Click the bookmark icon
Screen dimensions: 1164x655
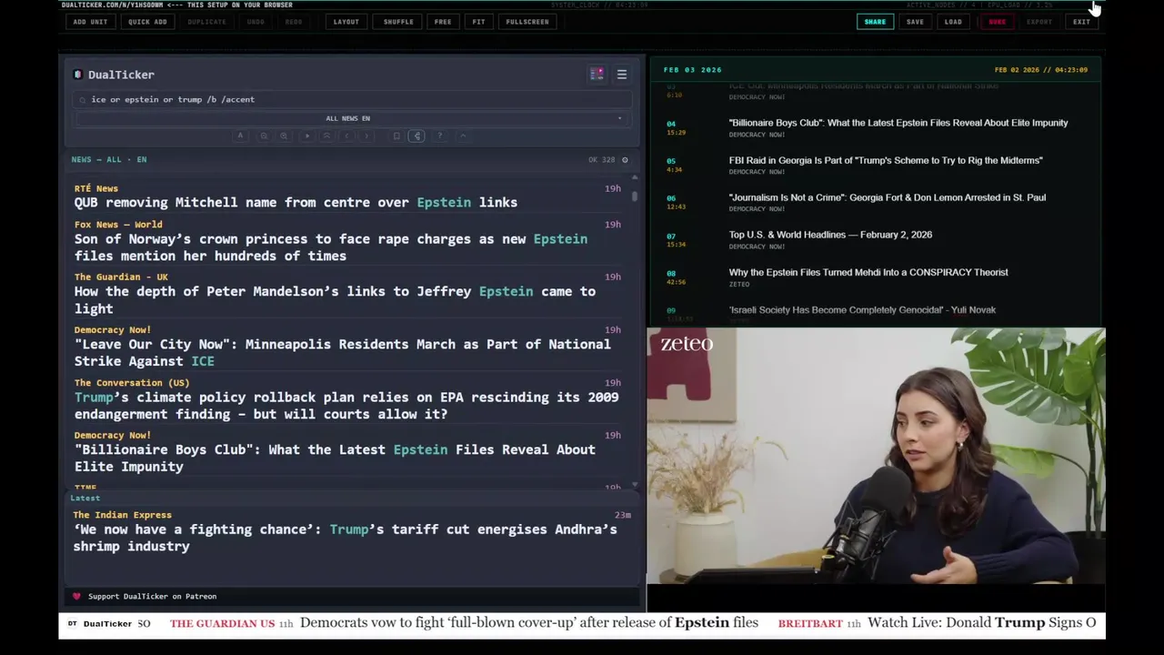[396, 136]
